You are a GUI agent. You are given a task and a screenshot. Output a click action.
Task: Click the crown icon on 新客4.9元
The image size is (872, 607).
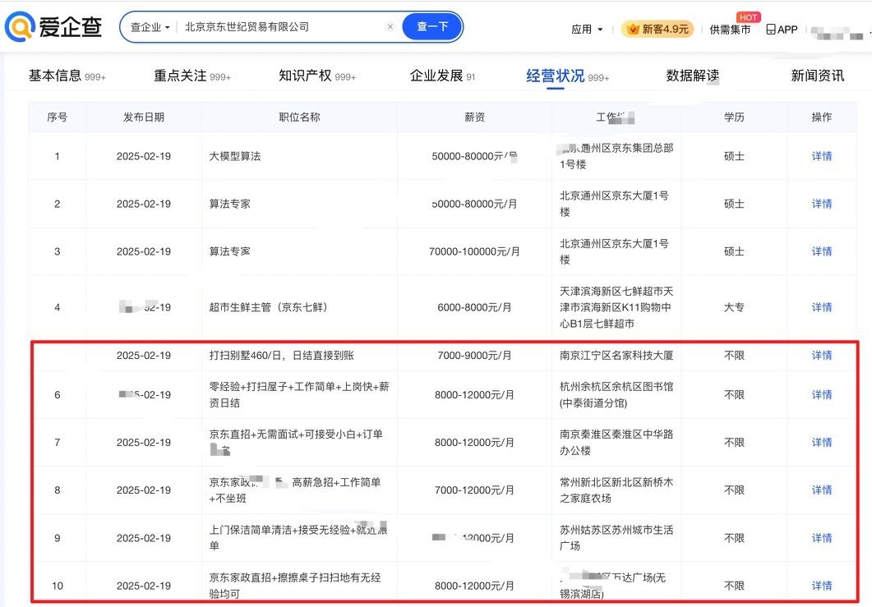point(632,30)
